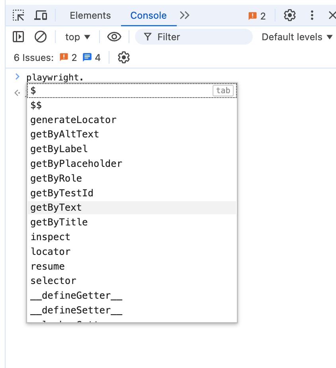Switch to the Console tab
This screenshot has height=368, width=336.
tap(148, 16)
